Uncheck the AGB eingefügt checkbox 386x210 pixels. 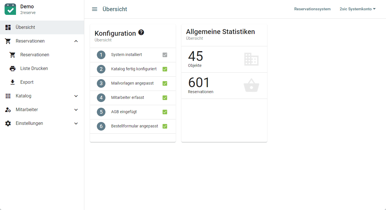(165, 112)
